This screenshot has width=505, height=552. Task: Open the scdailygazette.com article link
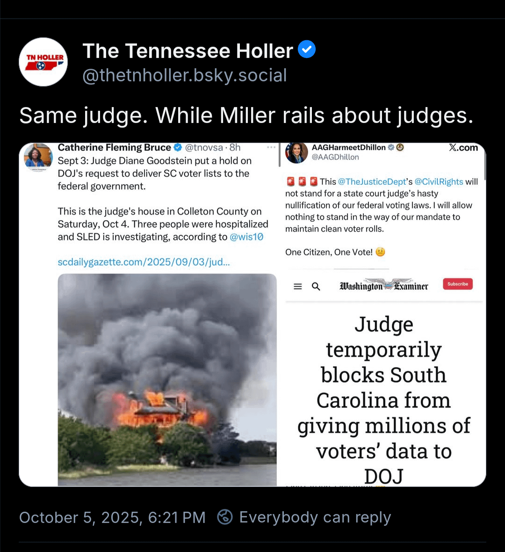pos(144,262)
